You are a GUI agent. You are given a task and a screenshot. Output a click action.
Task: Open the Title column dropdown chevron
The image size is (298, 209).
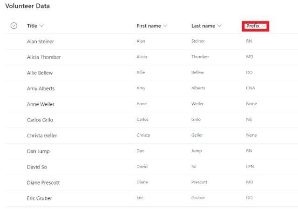[41, 26]
